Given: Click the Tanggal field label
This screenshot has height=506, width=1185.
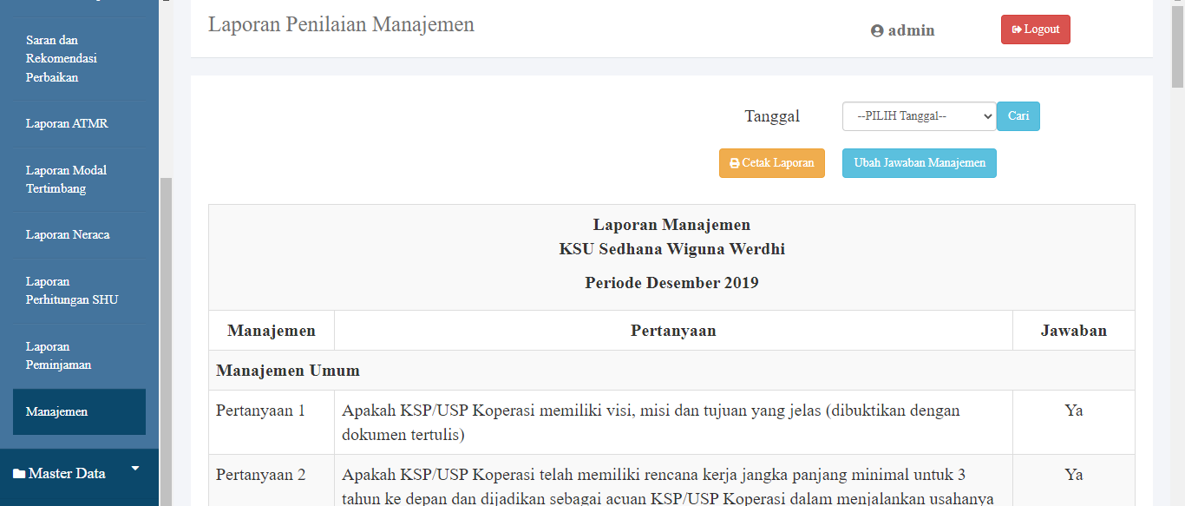Looking at the screenshot, I should (772, 116).
